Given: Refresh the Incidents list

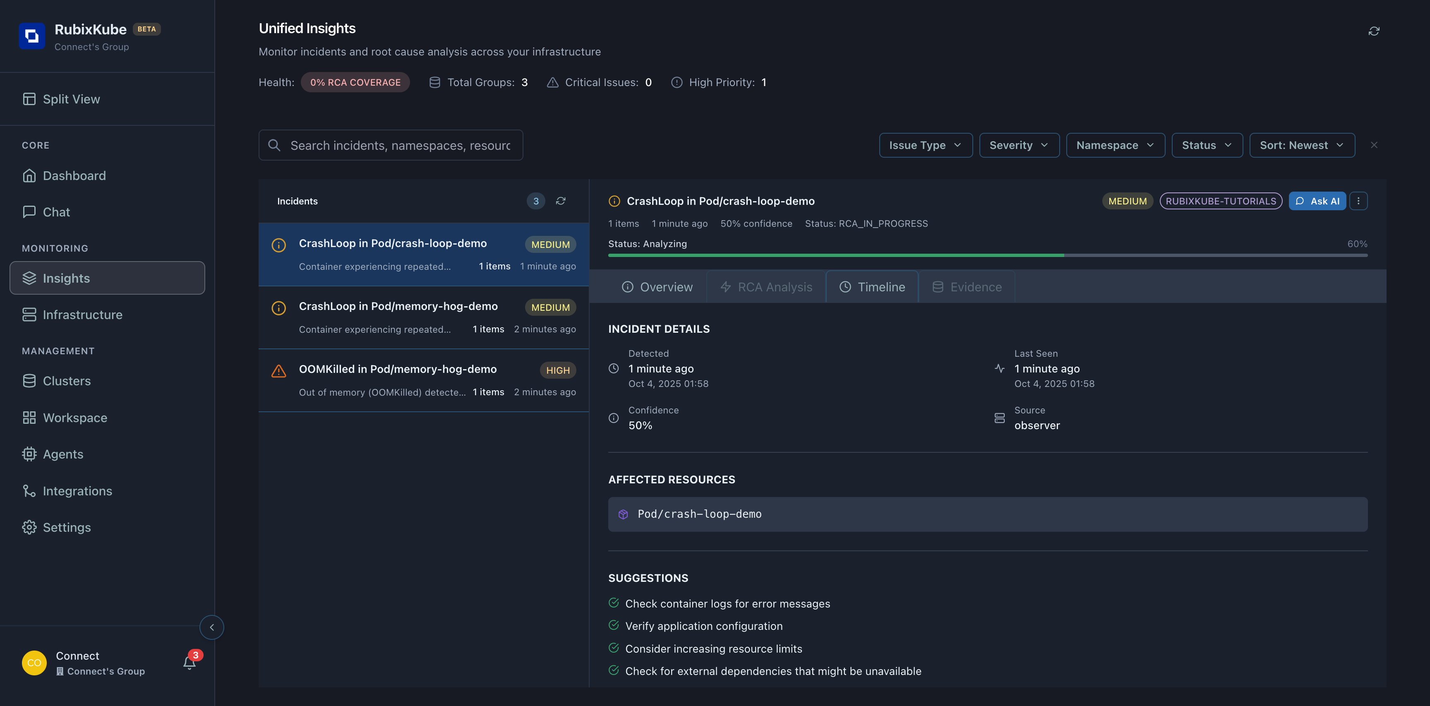Looking at the screenshot, I should 561,201.
